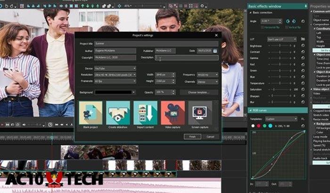
Task: Select the white RGB curve channel
Action: [252, 126]
